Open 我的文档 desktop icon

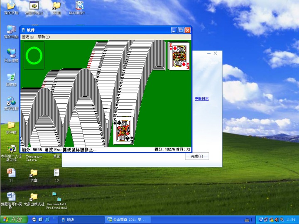(11, 8)
